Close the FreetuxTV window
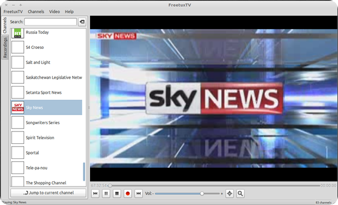 (x=6, y=5)
